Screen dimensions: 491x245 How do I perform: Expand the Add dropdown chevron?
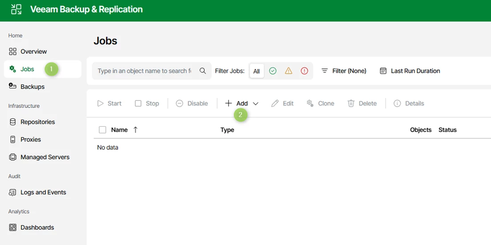pos(256,104)
